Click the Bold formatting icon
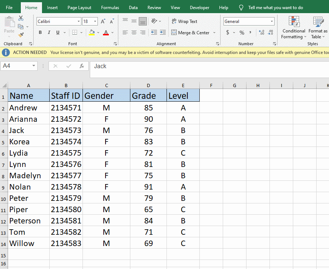The height and width of the screenshot is (269, 329). click(40, 32)
